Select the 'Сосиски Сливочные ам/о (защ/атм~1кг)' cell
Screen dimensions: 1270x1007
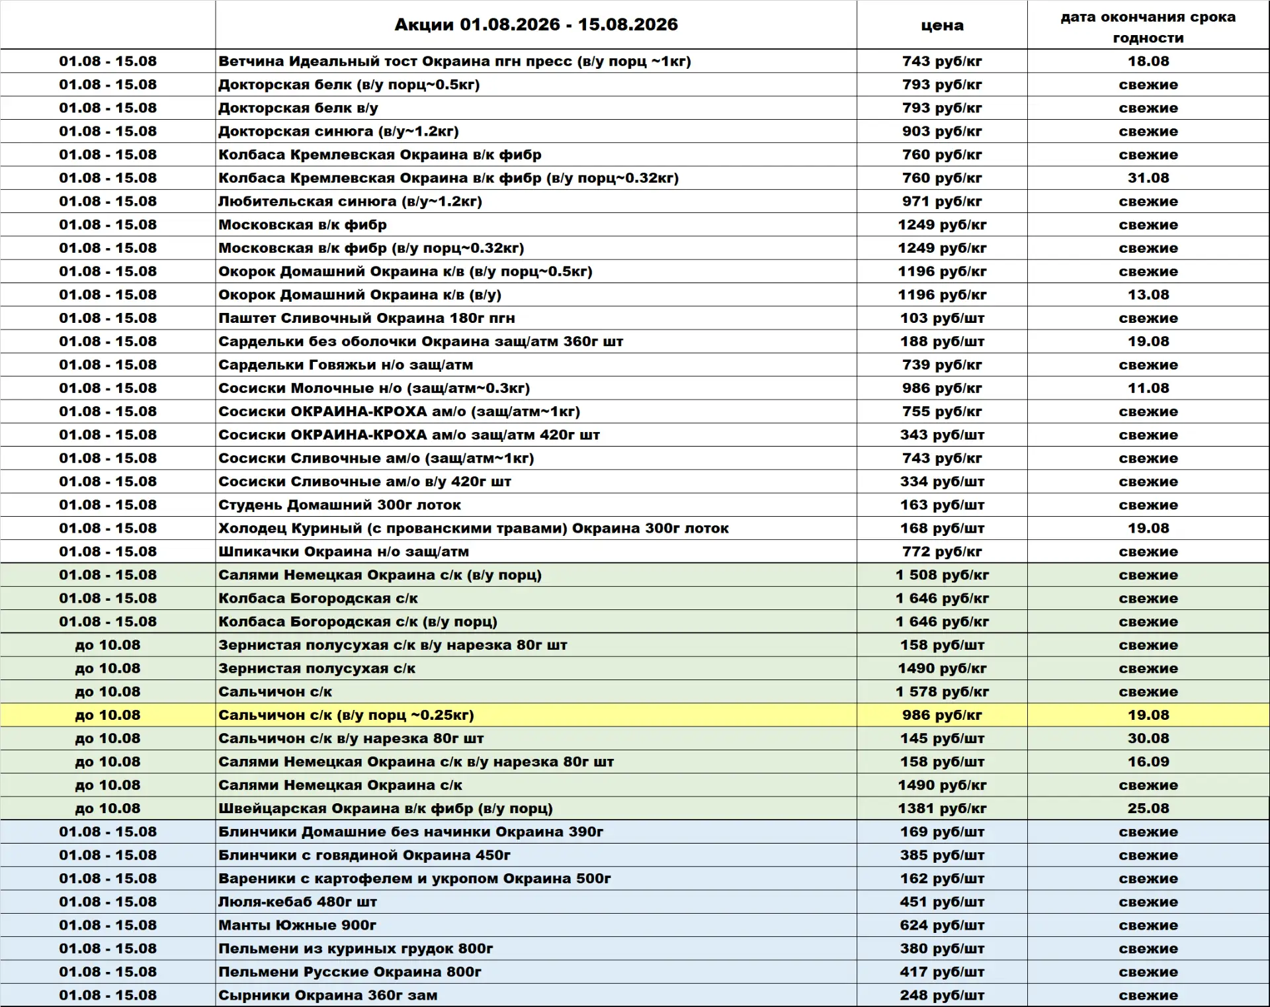(x=536, y=458)
